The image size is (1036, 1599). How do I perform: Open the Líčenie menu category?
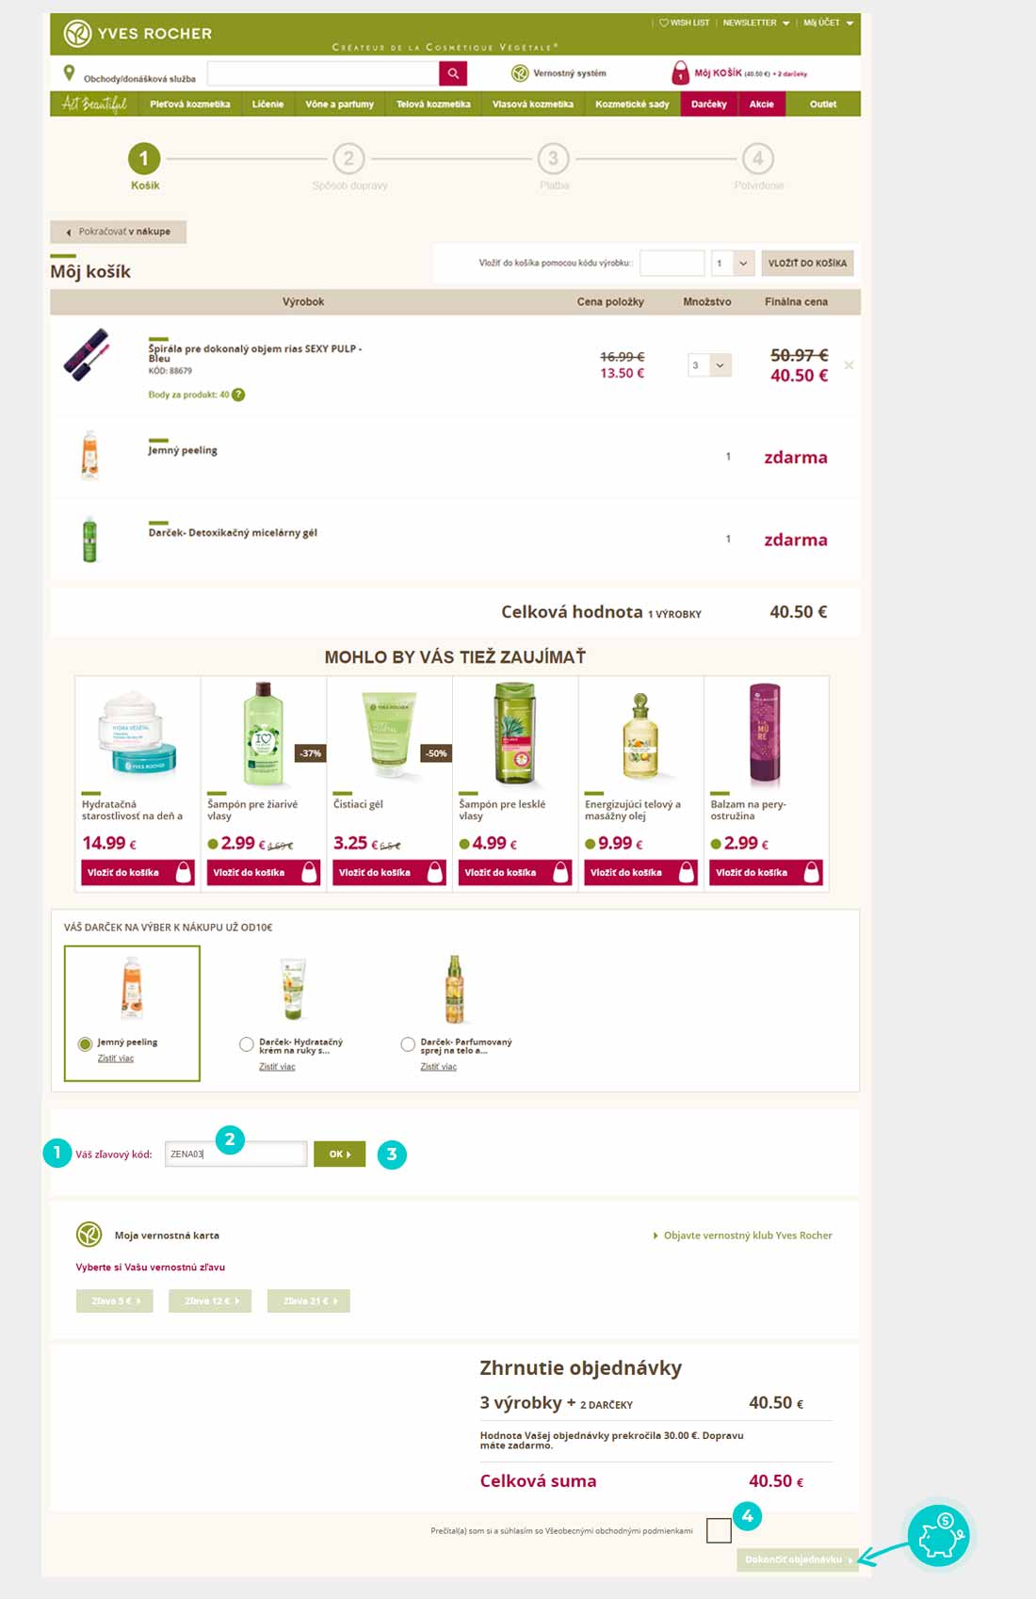pyautogui.click(x=267, y=104)
